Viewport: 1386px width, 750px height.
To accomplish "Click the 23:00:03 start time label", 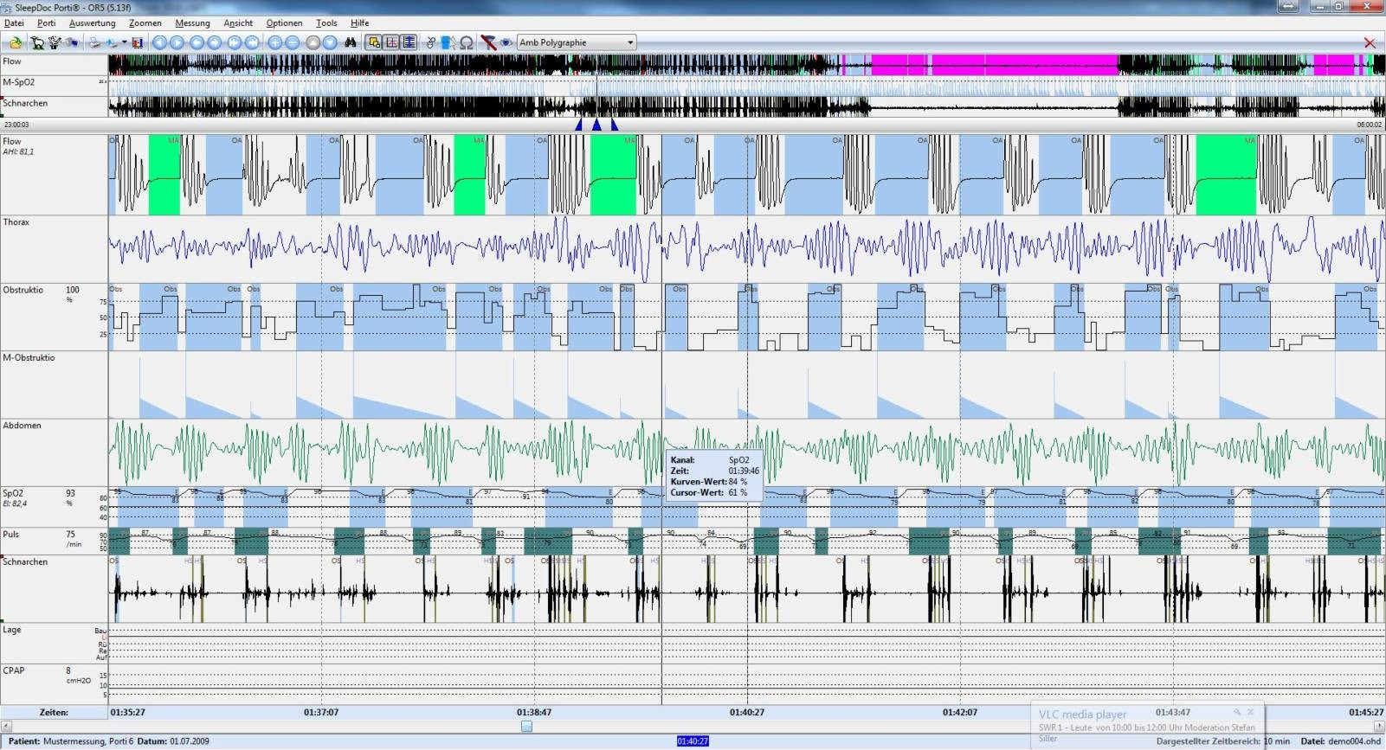I will (x=16, y=125).
